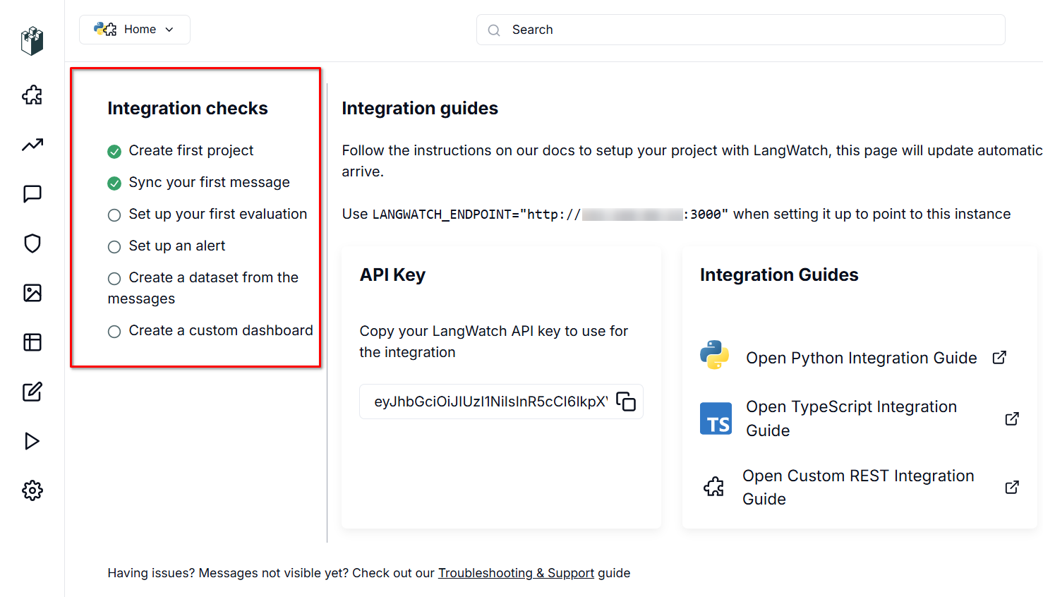Open the Troubleshooting & Support link
1043x597 pixels.
point(516,573)
